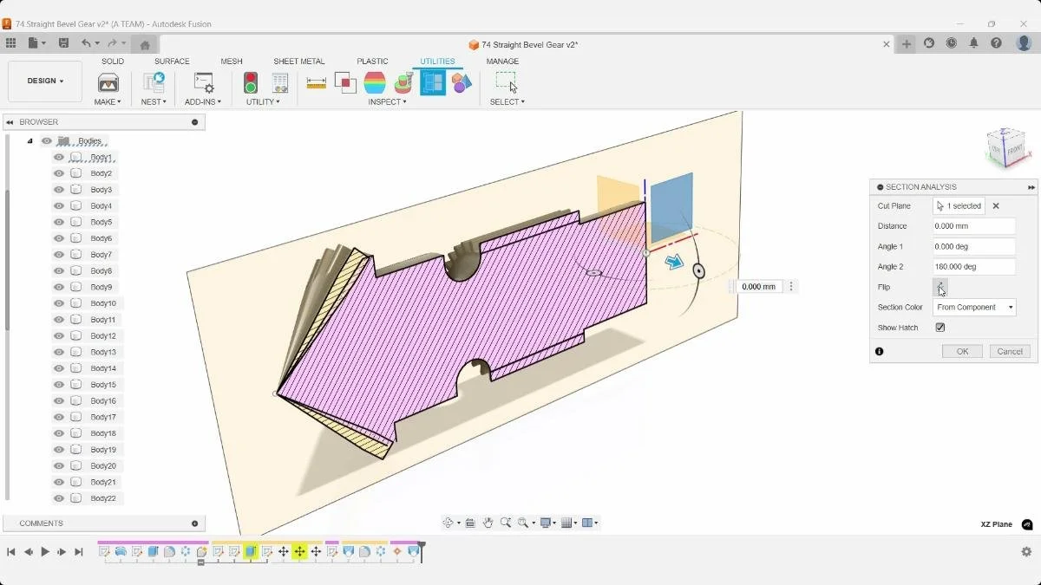Click the Flip section button
This screenshot has height=585, width=1041.
pyautogui.click(x=940, y=287)
